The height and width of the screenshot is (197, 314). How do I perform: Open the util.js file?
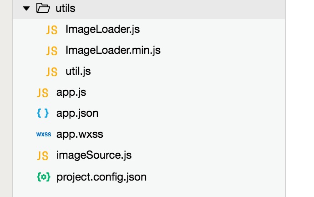point(78,71)
